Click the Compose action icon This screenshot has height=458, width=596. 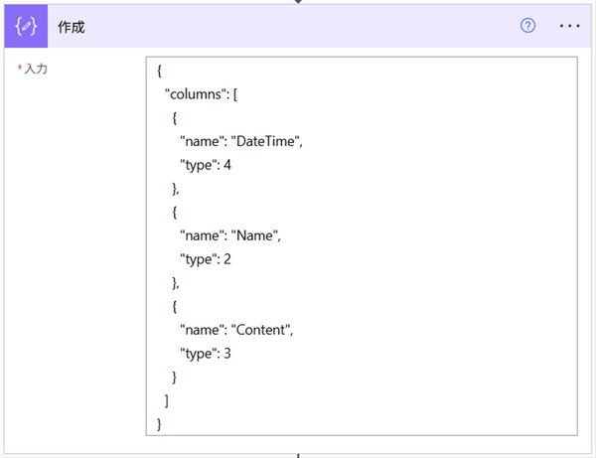click(x=26, y=26)
